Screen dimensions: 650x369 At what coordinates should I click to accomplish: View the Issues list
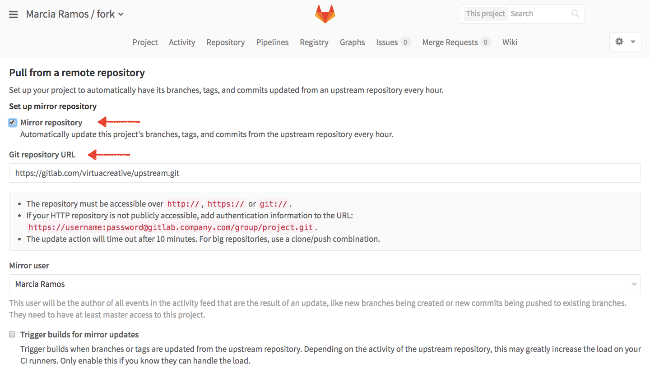pyautogui.click(x=387, y=42)
